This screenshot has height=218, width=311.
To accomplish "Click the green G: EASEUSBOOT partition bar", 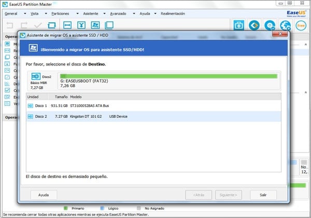I will coord(168,76).
